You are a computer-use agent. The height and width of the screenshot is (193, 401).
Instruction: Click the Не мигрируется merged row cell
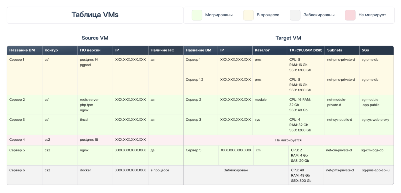pyautogui.click(x=288, y=140)
